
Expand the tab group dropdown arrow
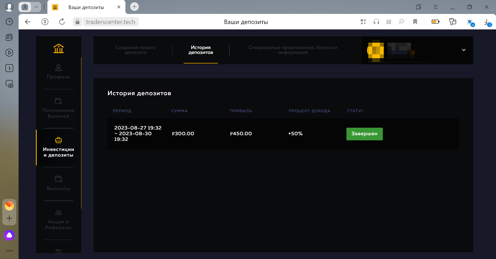[x=36, y=7]
